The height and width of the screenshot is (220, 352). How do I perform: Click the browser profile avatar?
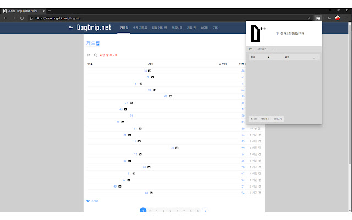pyautogui.click(x=337, y=18)
